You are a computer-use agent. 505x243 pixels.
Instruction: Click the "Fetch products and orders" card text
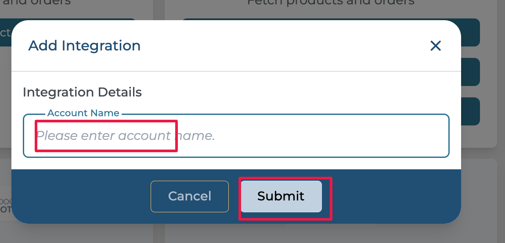(x=330, y=3)
